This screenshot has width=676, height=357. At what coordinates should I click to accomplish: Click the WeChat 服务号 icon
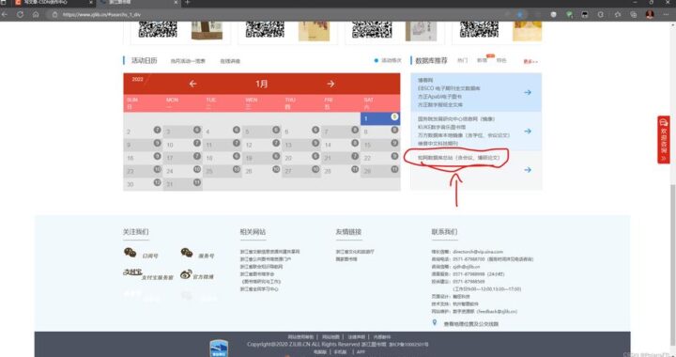[x=187, y=253]
